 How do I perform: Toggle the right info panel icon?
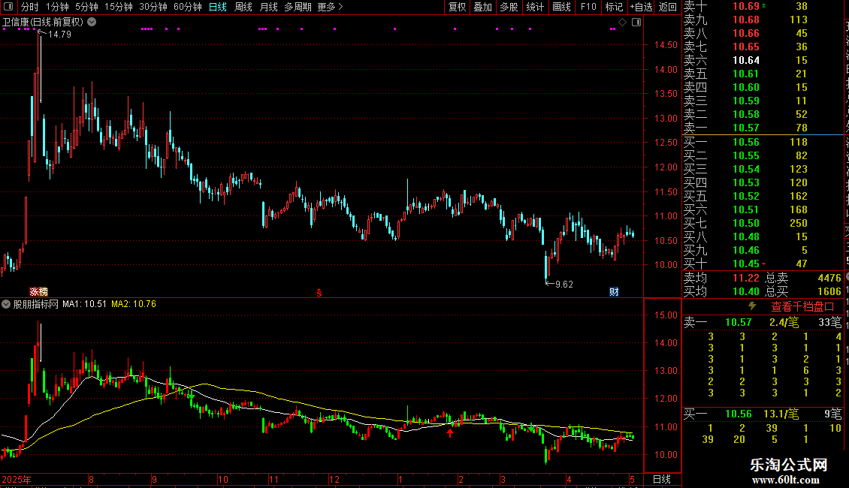tap(636, 23)
